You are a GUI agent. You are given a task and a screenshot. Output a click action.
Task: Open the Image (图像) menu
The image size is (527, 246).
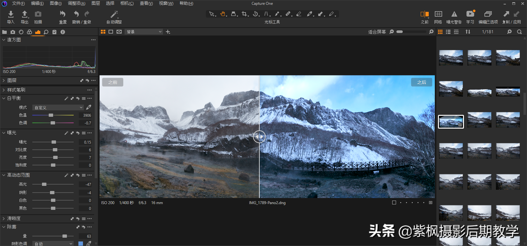click(x=56, y=3)
